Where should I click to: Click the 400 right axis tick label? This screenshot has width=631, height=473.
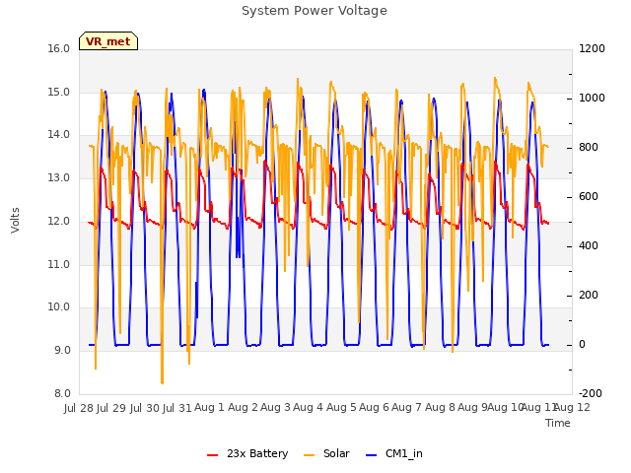coord(589,246)
